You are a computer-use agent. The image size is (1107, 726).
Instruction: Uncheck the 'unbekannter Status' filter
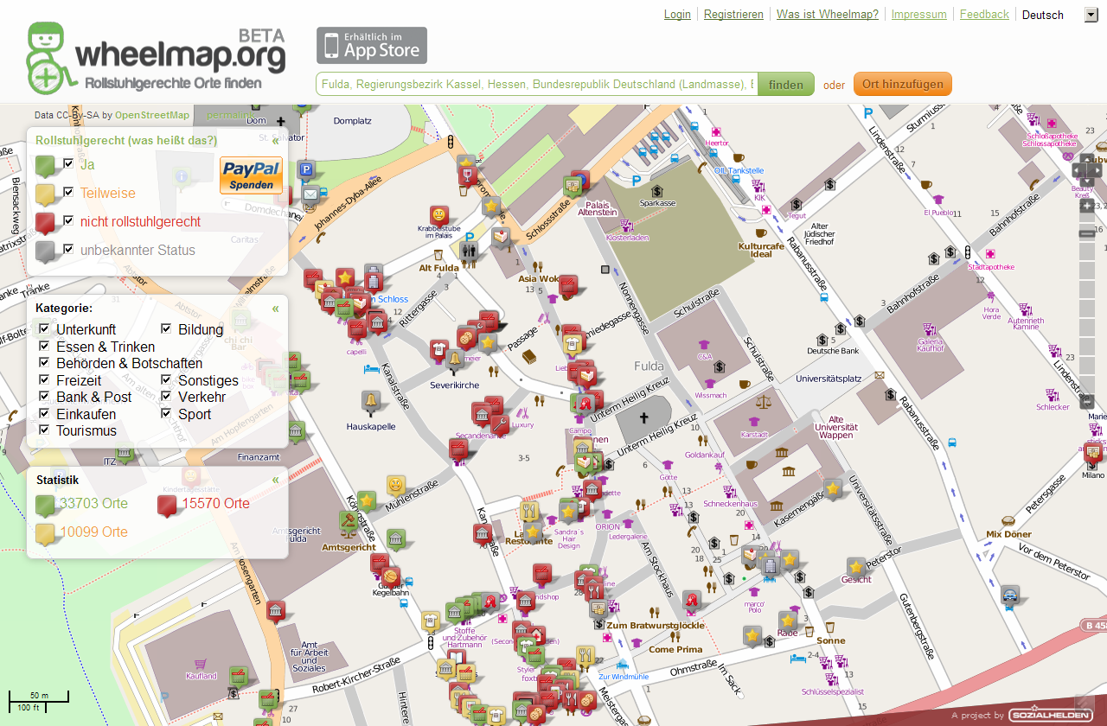[69, 248]
